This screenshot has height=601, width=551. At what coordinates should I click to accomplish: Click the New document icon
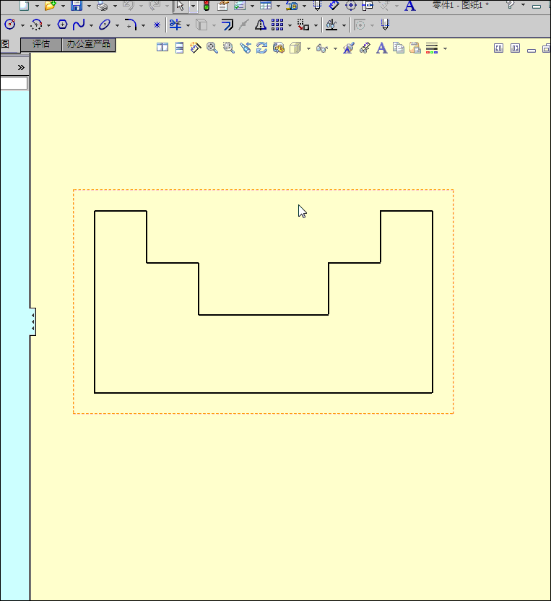(x=24, y=6)
